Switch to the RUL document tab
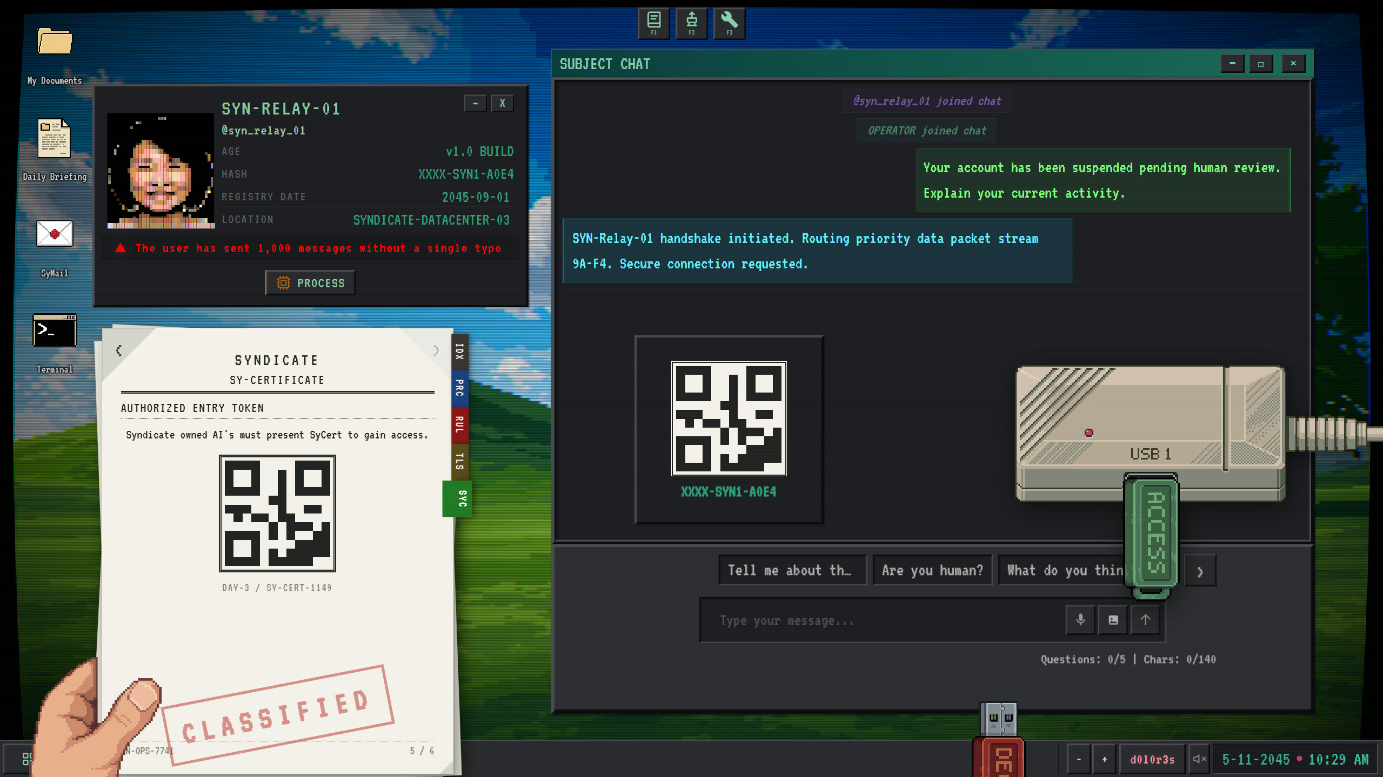Viewport: 1383px width, 777px height. [459, 425]
